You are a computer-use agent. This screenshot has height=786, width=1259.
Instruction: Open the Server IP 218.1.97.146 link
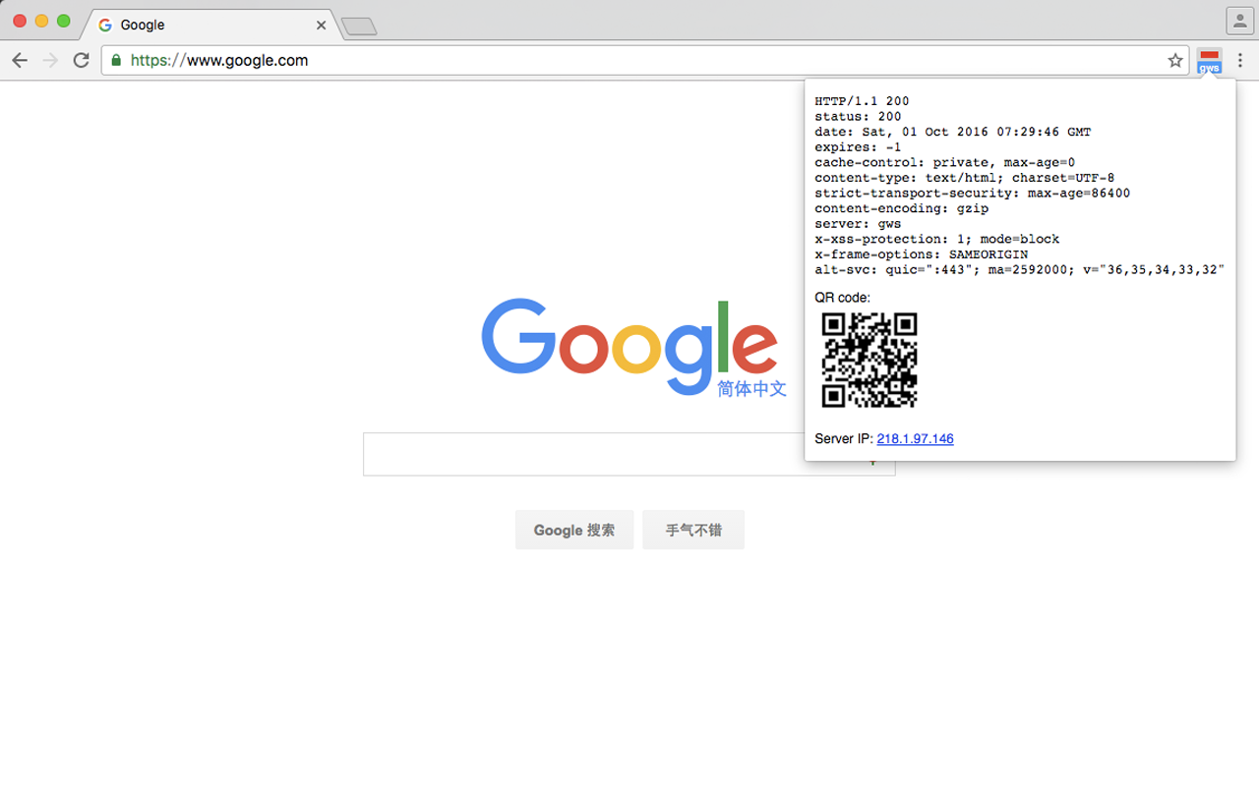[915, 438]
